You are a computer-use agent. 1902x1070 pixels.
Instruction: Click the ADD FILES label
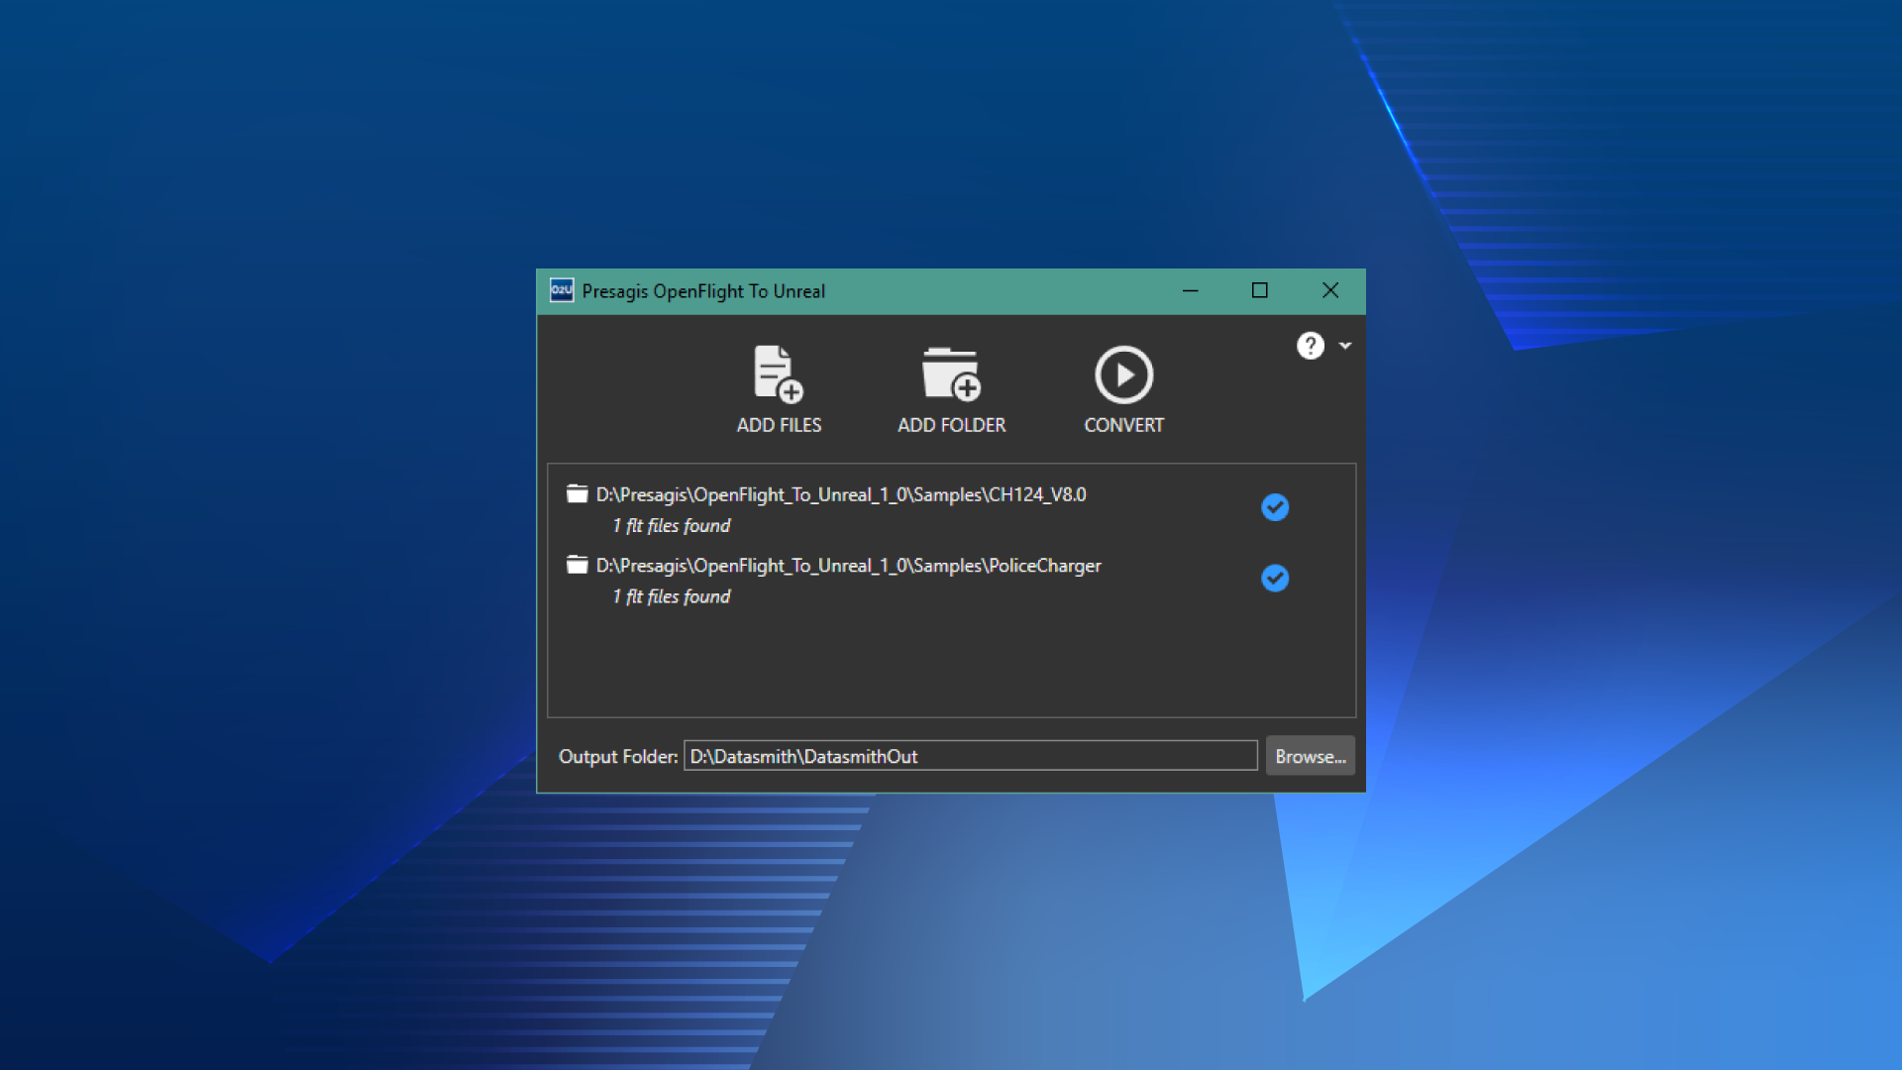779,425
